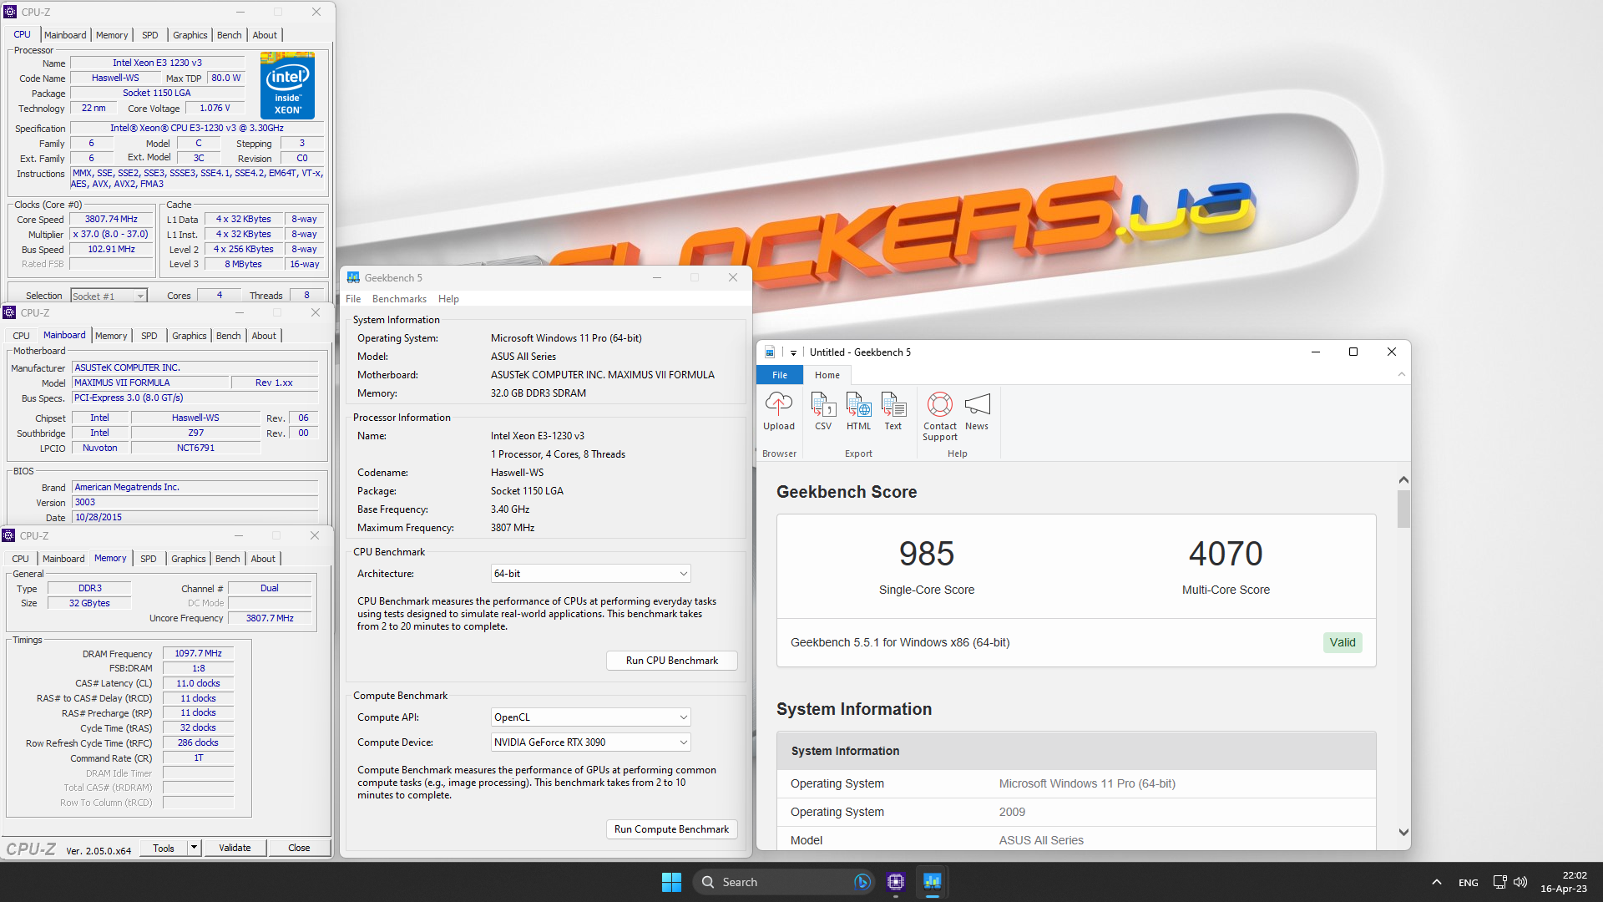This screenshot has height=902, width=1603.
Task: Collapse the Geekbench ribbon chevron
Action: 1402,375
